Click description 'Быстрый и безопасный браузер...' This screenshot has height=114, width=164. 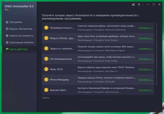click(107, 88)
